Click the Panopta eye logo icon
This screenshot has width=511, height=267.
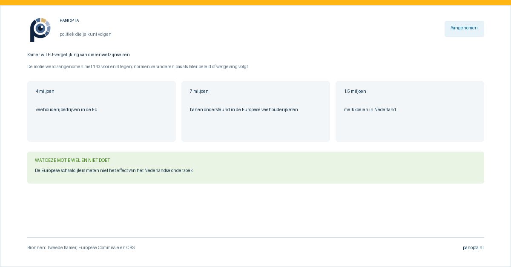tap(40, 30)
